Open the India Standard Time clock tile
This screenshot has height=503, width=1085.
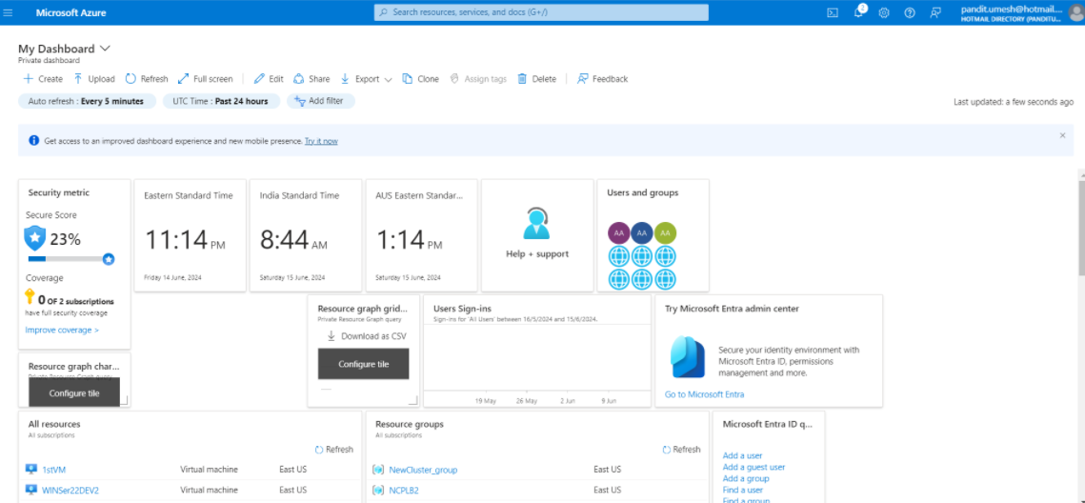(306, 235)
